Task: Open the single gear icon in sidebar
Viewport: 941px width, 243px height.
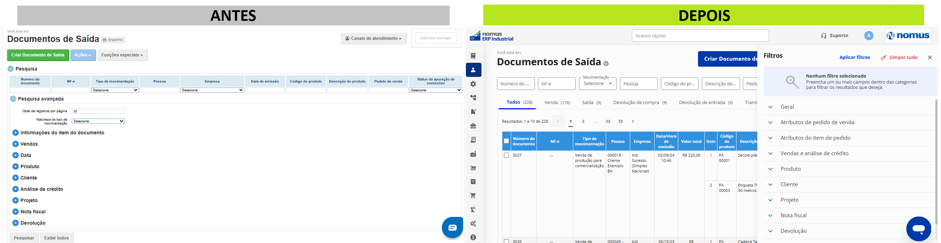Action: click(473, 84)
